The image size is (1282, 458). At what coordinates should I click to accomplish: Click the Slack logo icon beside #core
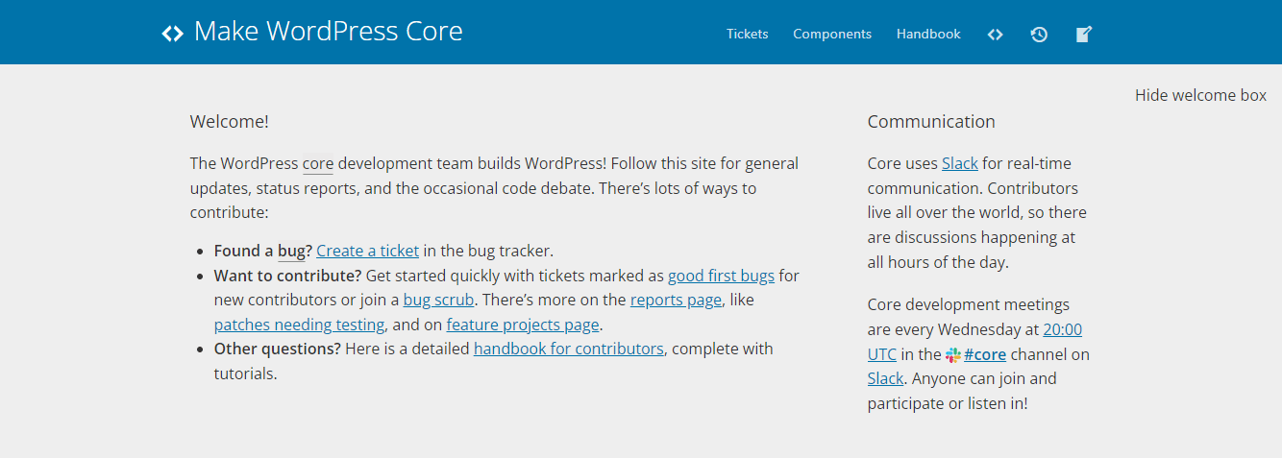tap(952, 355)
